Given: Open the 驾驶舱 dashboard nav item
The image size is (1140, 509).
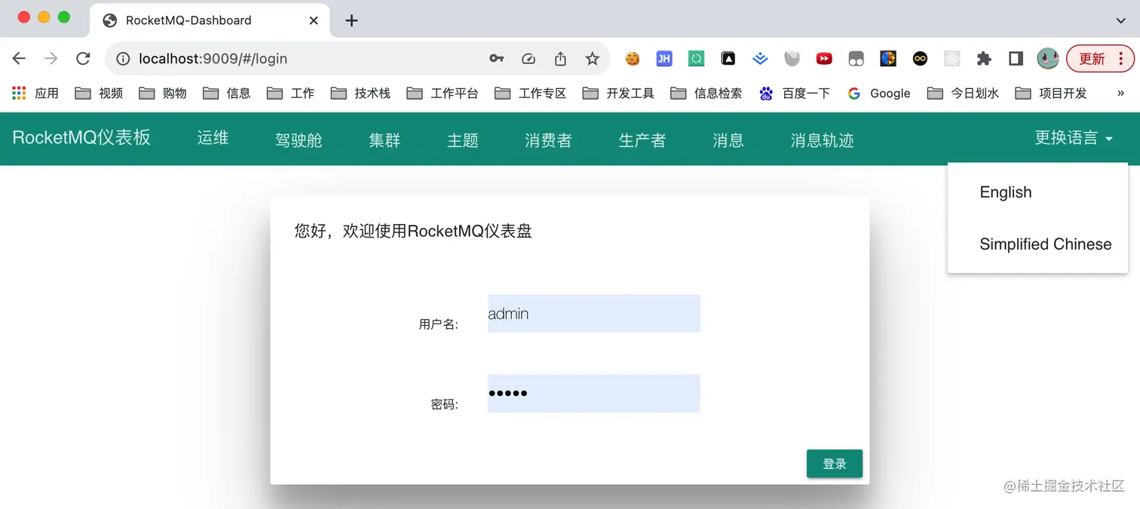Looking at the screenshot, I should click(299, 140).
